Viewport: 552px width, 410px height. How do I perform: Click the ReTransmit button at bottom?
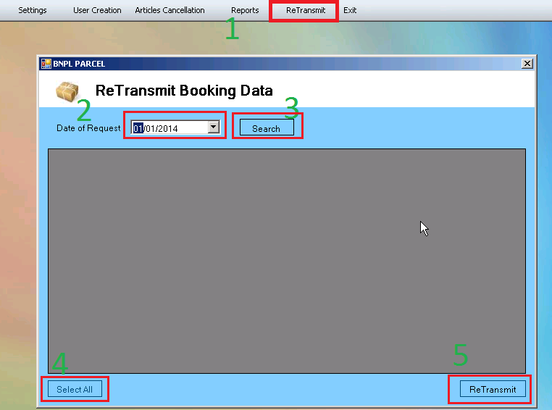(x=493, y=389)
